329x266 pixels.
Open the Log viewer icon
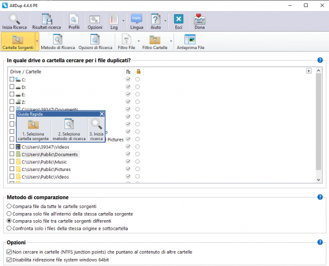114,21
